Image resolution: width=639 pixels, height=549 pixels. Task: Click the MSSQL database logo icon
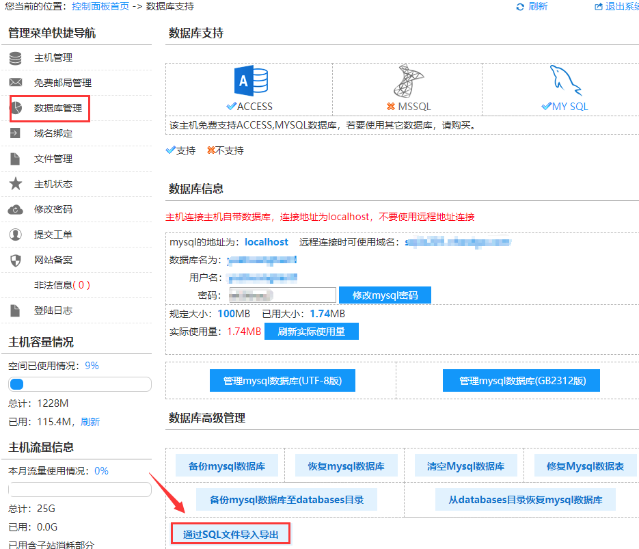[408, 81]
